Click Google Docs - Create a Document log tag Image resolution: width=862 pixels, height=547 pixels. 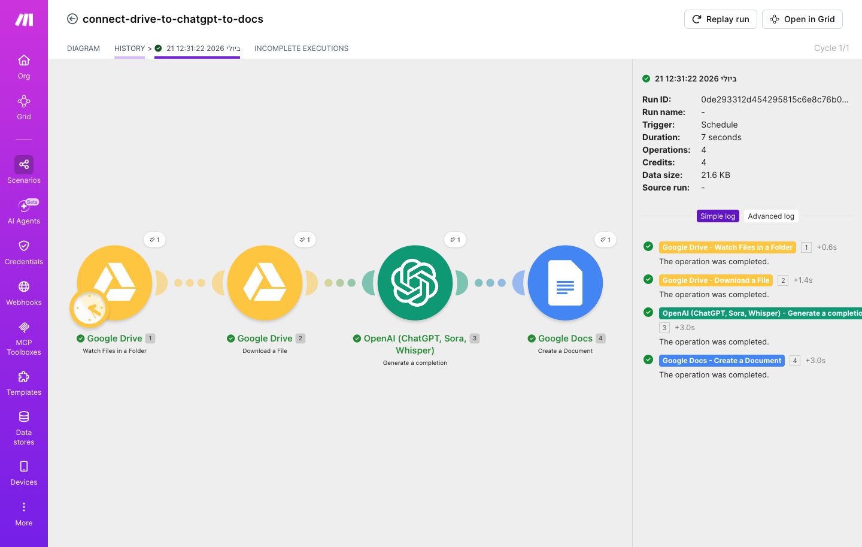click(x=722, y=361)
